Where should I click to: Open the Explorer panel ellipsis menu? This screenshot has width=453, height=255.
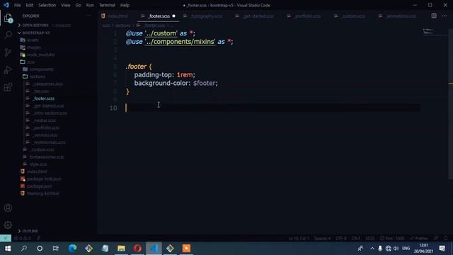pyautogui.click(x=88, y=16)
